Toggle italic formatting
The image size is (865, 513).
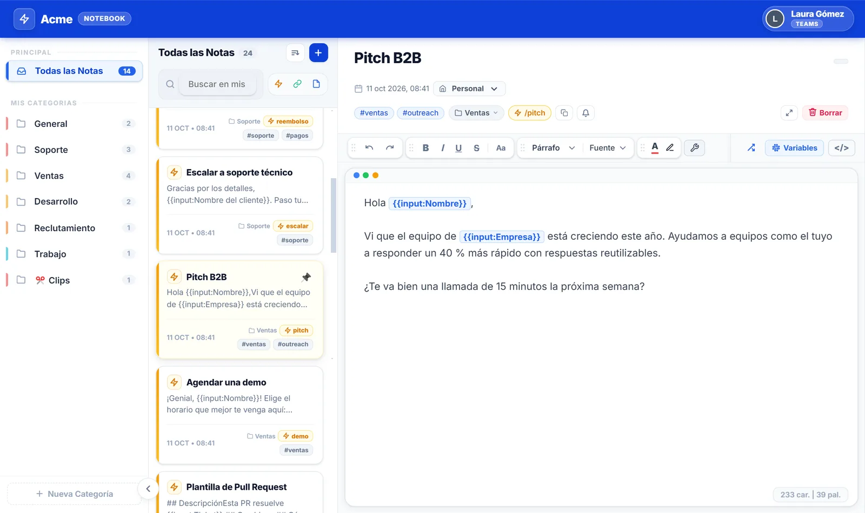click(443, 148)
